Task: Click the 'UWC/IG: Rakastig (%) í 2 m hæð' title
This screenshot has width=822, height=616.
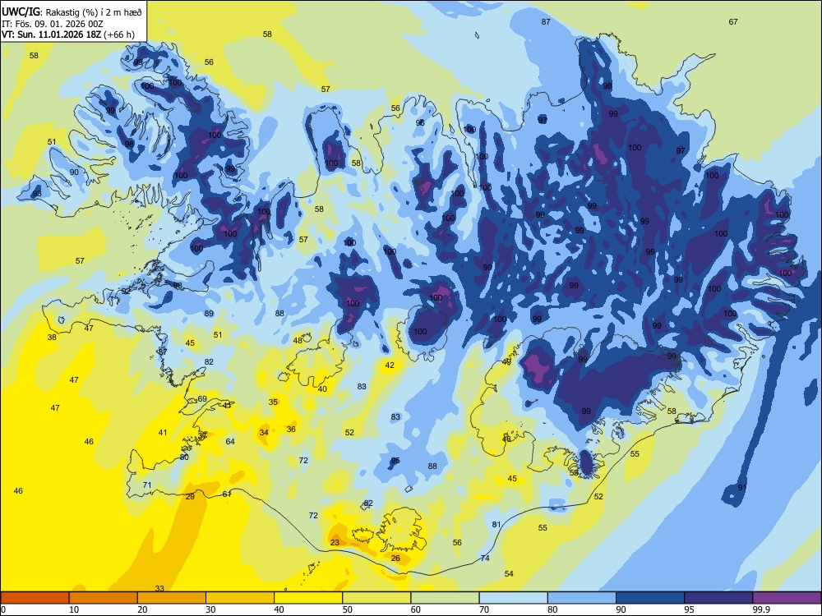Action: coord(72,12)
